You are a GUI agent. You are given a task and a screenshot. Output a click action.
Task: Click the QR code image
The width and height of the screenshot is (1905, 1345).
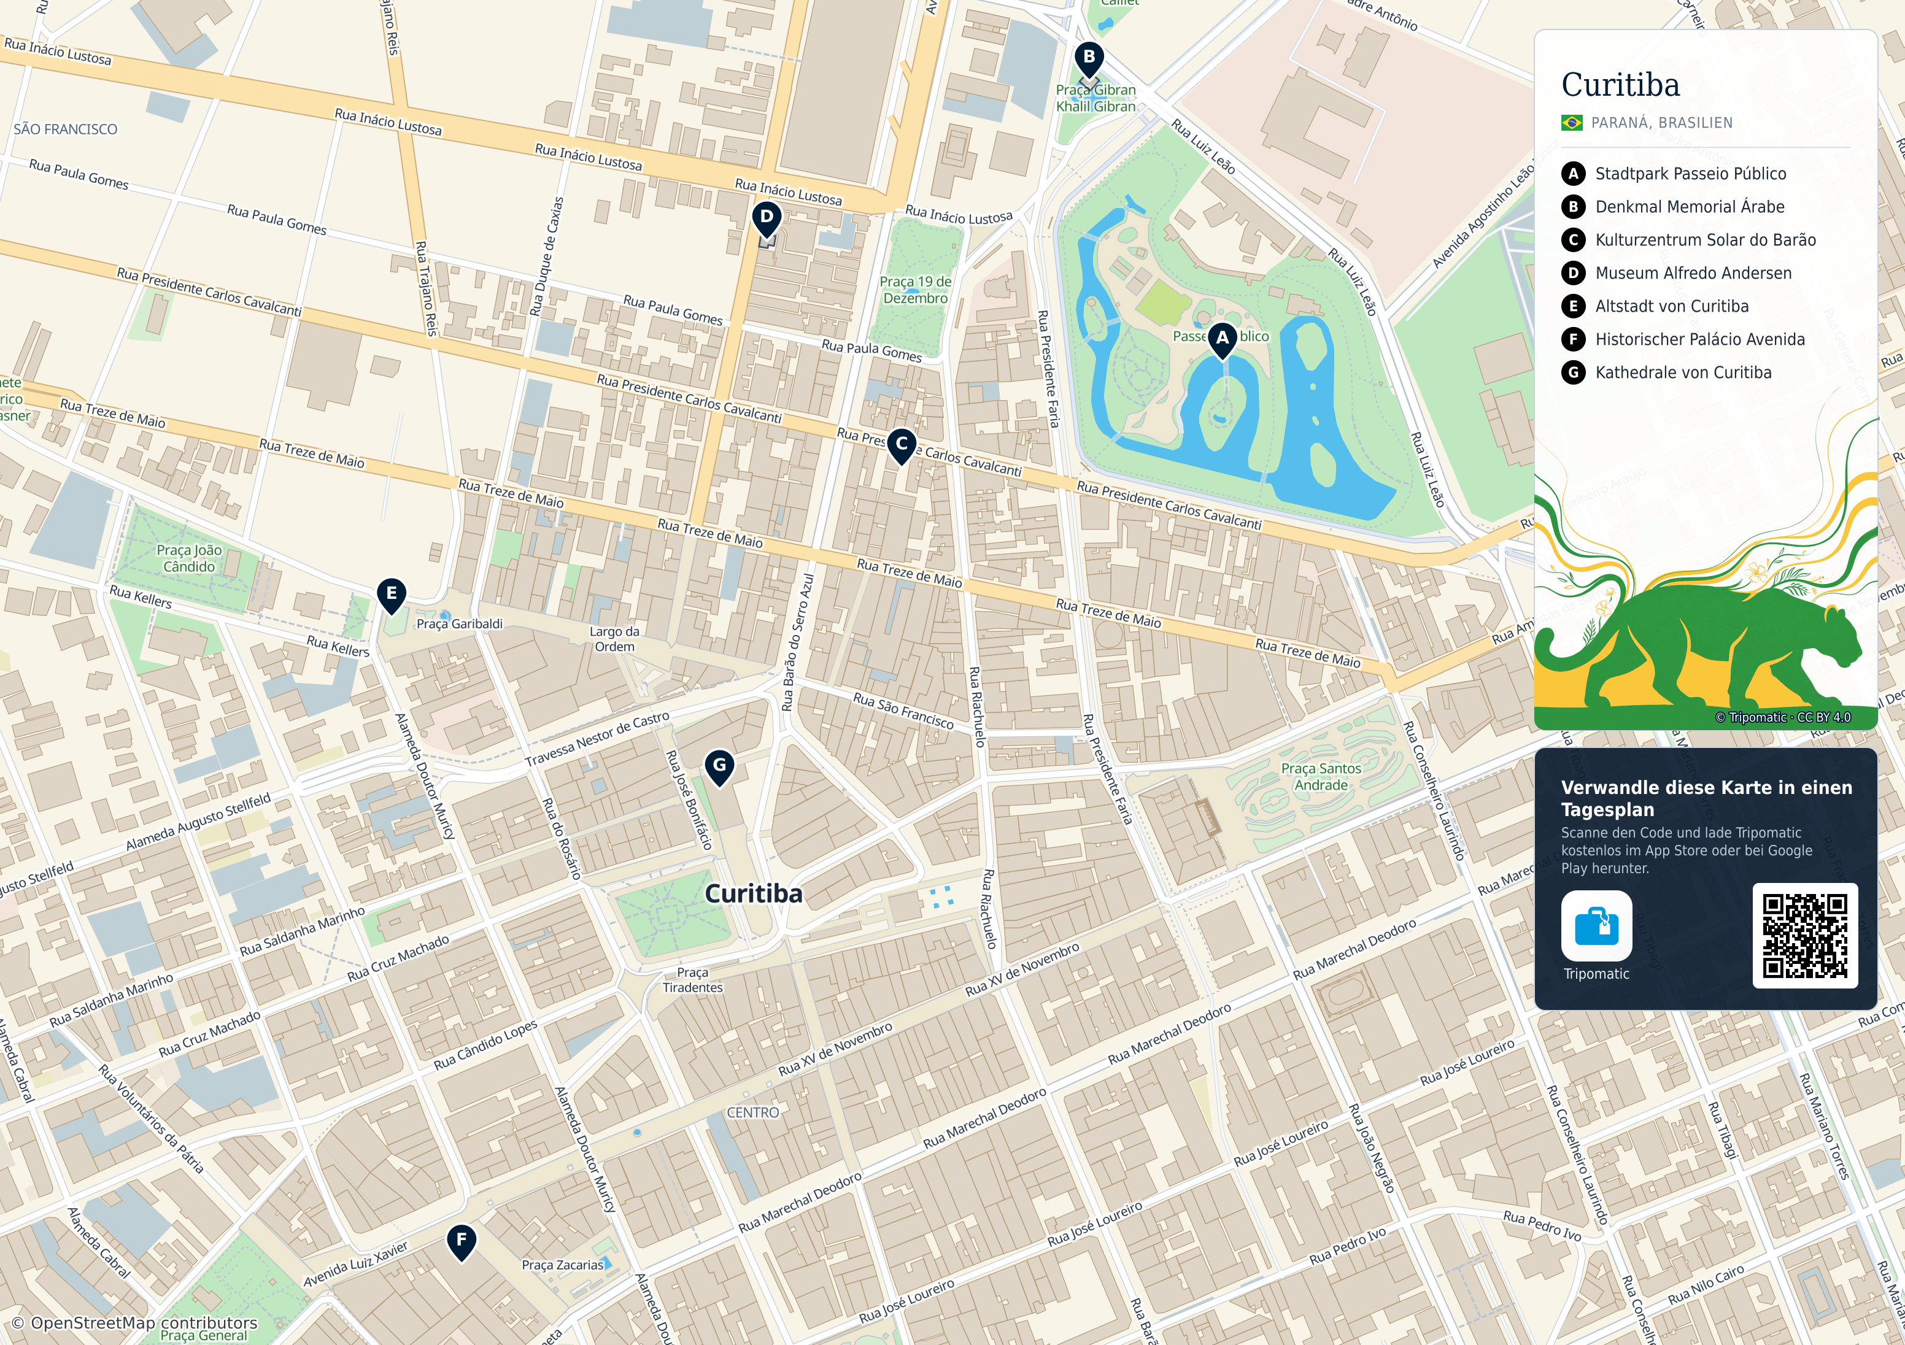pyautogui.click(x=1804, y=936)
